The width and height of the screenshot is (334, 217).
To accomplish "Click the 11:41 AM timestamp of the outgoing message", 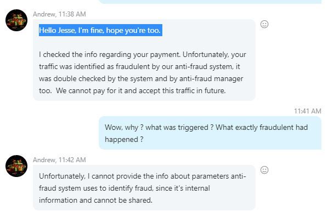I will (x=307, y=111).
